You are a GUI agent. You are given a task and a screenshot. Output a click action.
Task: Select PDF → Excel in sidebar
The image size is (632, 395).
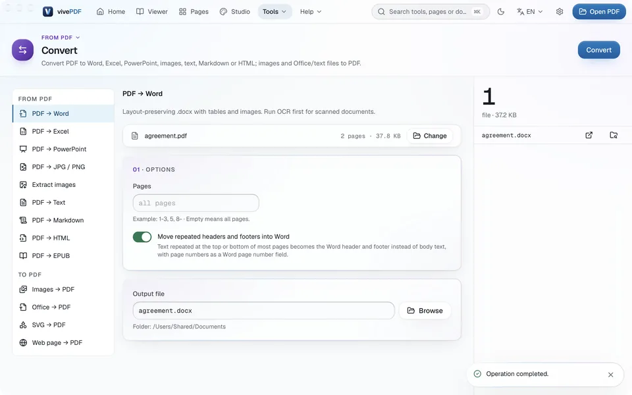tap(63, 132)
